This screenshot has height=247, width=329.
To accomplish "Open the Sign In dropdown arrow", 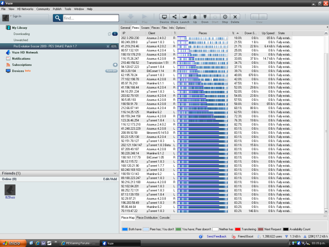I will point(11,16).
